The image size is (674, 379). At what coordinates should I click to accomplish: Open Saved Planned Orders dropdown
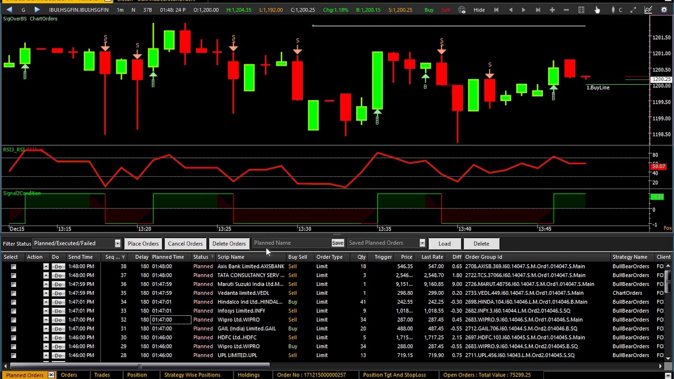click(x=422, y=243)
